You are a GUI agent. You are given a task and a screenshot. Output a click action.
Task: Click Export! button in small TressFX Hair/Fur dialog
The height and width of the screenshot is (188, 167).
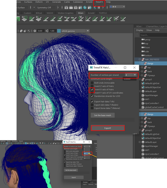click(x=74, y=177)
